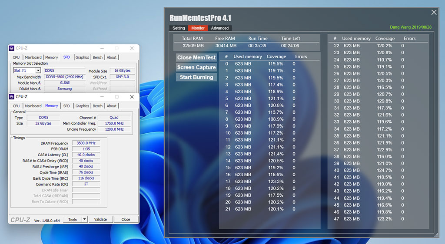Viewport: 445px width, 244px height.
Task: Click the CAS# Latency 40.0 clocks field
Action: 86,155
